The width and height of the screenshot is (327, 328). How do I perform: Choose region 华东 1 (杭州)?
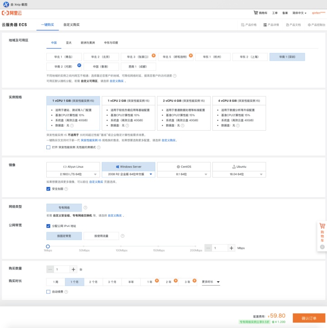[x=213, y=57]
